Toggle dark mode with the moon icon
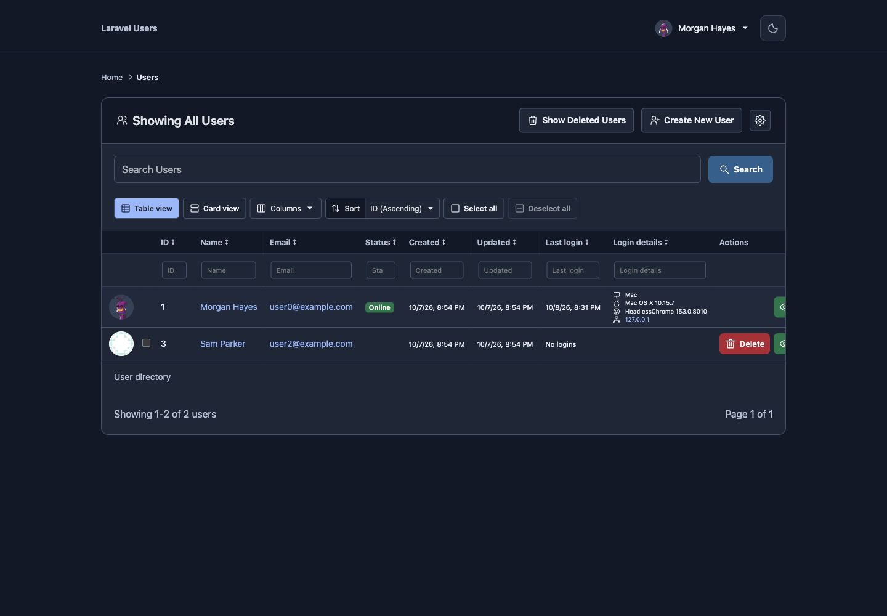 point(772,28)
